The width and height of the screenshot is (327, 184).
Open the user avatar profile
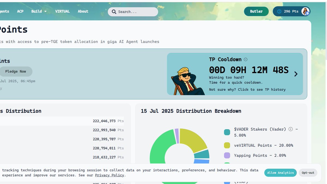305,11
